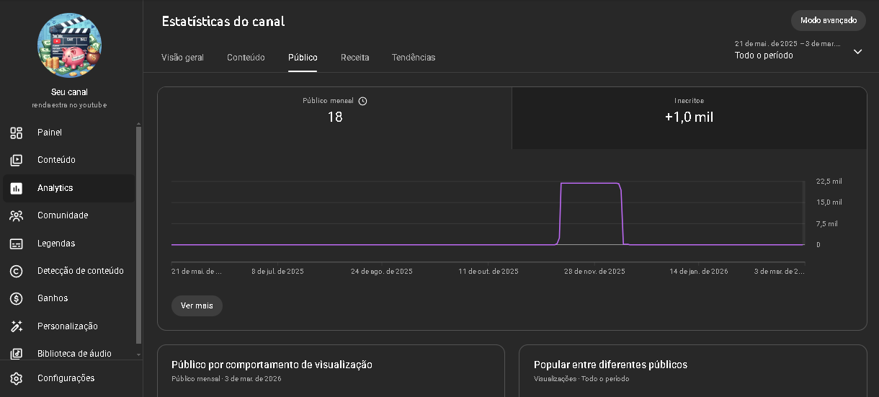Click the Personalização magic wand icon

coord(16,326)
